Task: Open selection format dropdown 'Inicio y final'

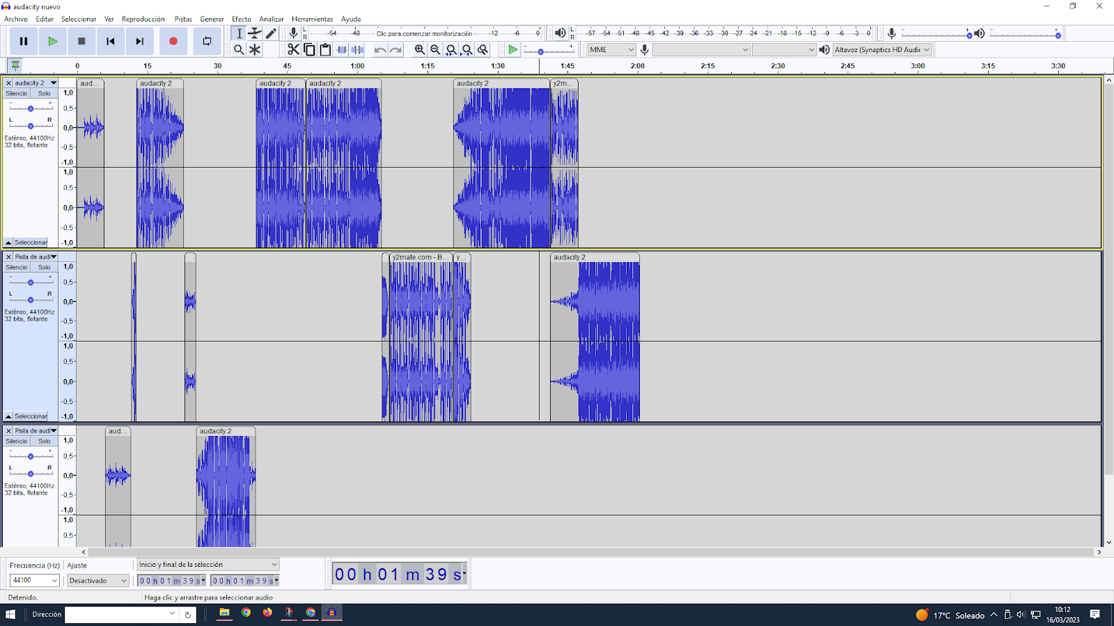Action: (x=207, y=564)
